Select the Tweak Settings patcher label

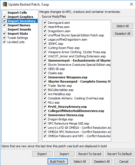(x=18, y=38)
